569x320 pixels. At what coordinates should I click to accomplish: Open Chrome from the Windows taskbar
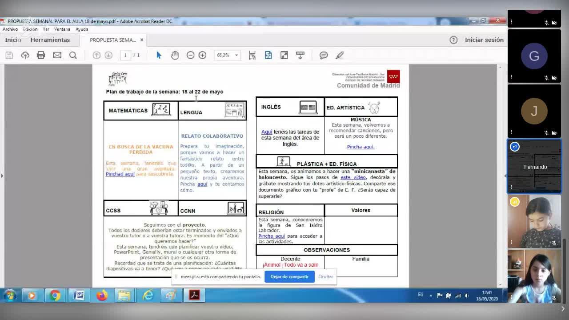pos(55,296)
